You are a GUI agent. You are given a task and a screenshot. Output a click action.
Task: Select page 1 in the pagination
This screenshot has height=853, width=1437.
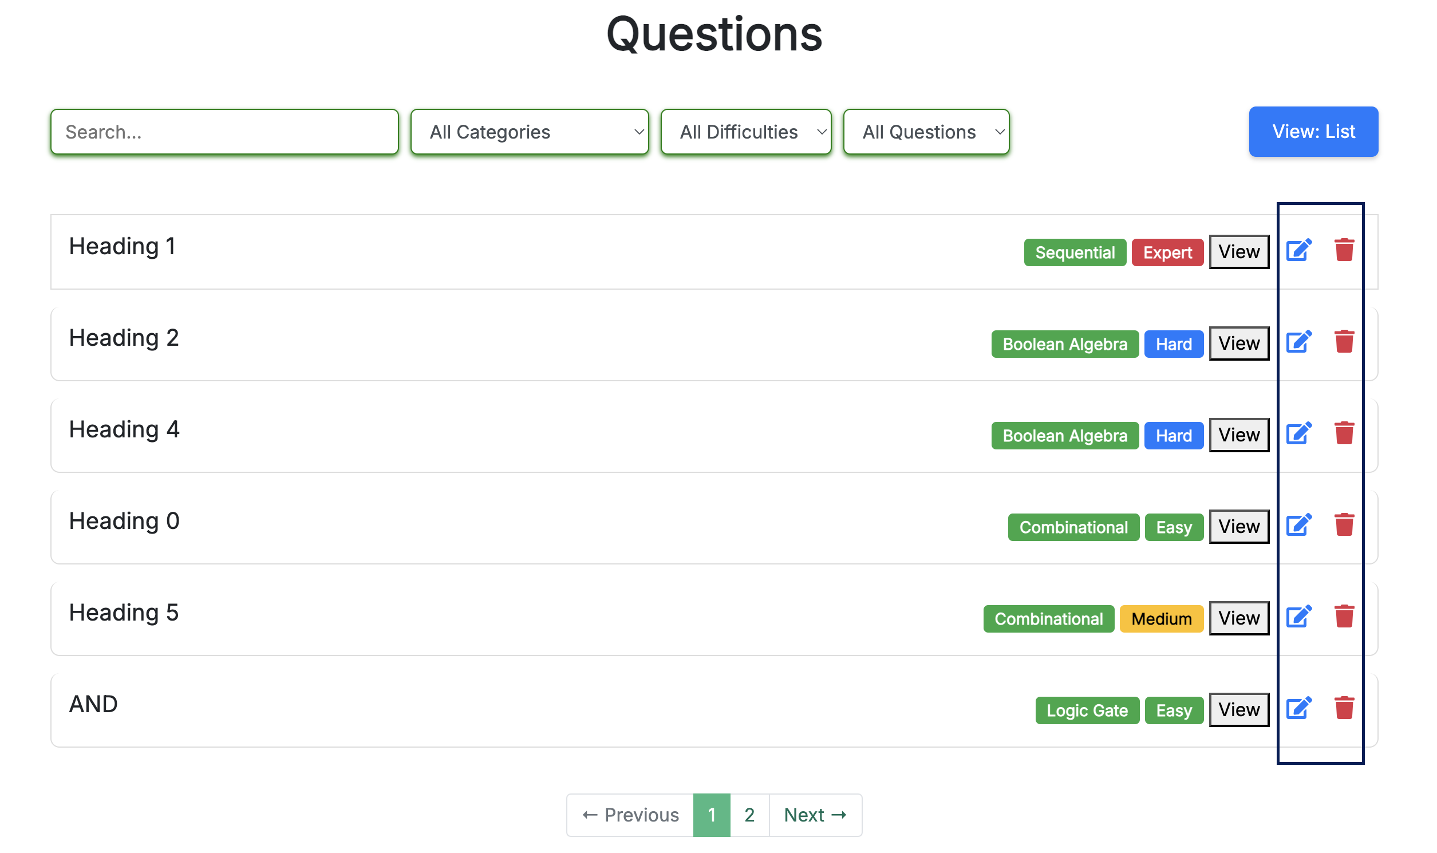[x=712, y=815]
